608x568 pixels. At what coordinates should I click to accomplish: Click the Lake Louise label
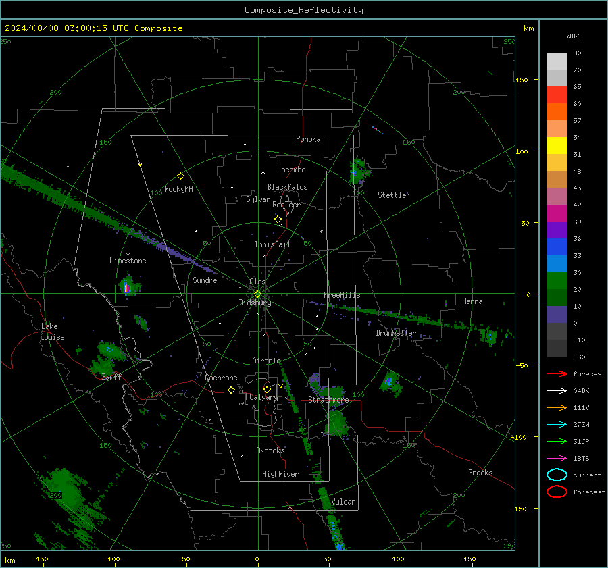52,332
